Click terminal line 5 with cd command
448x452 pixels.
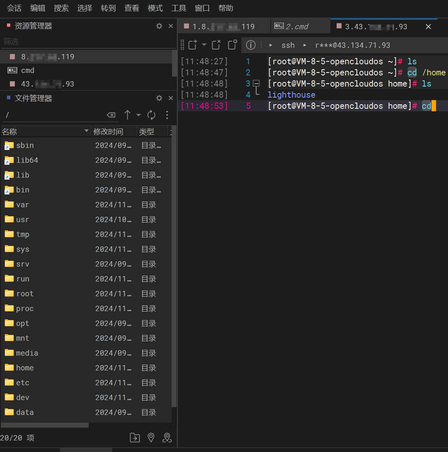(313, 106)
